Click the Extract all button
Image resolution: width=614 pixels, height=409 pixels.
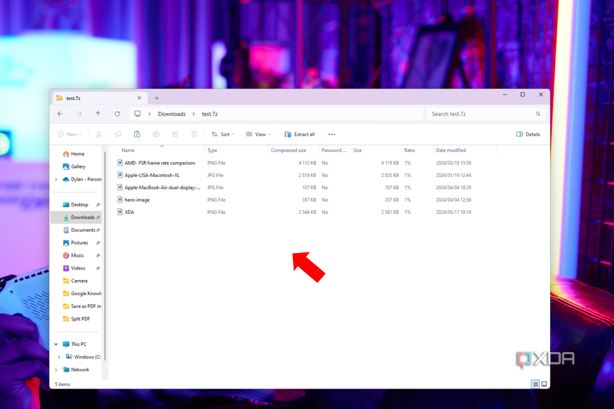point(299,134)
